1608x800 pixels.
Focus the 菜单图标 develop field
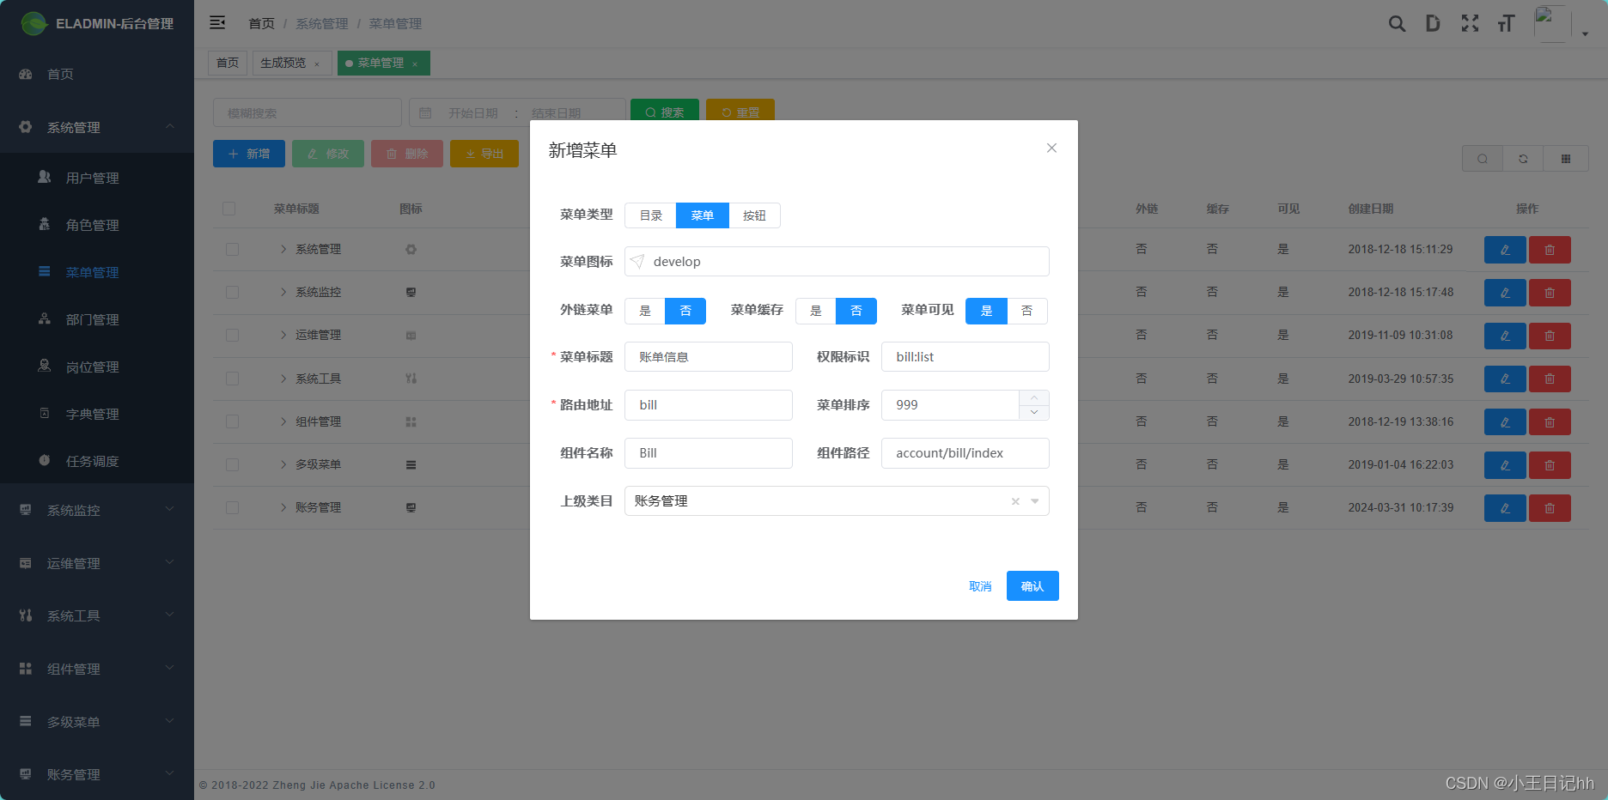click(837, 262)
